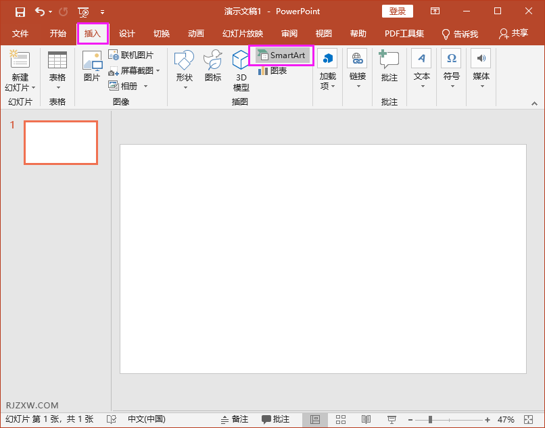Expand the 相册 (Photo Album) dropdown
The width and height of the screenshot is (545, 428).
[x=145, y=86]
